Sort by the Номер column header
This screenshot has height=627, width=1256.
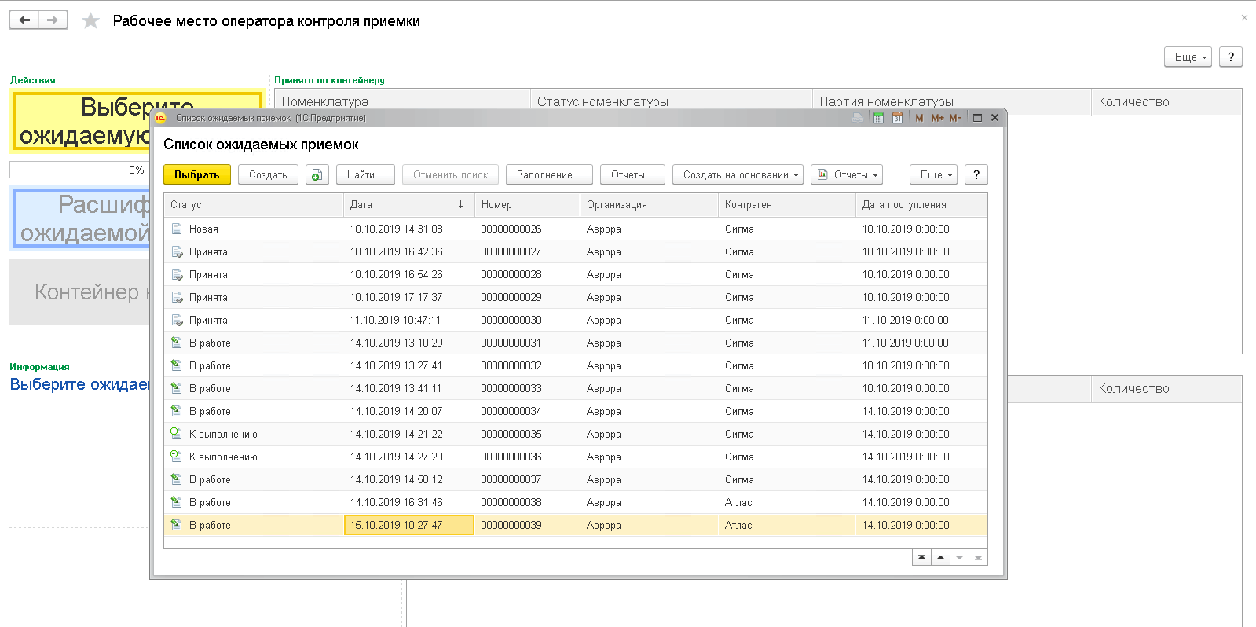coord(527,204)
